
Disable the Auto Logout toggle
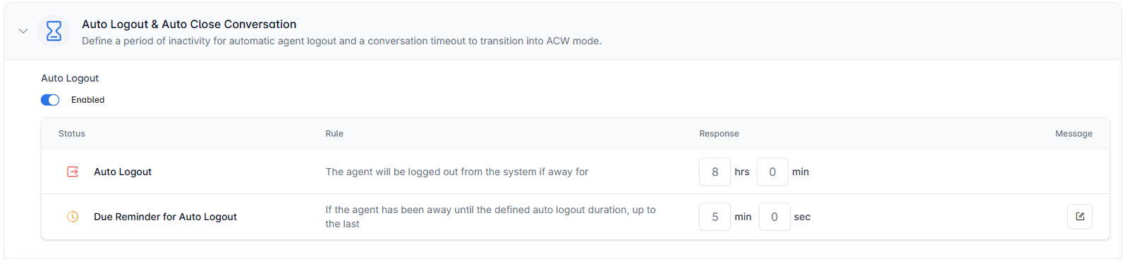click(x=50, y=100)
